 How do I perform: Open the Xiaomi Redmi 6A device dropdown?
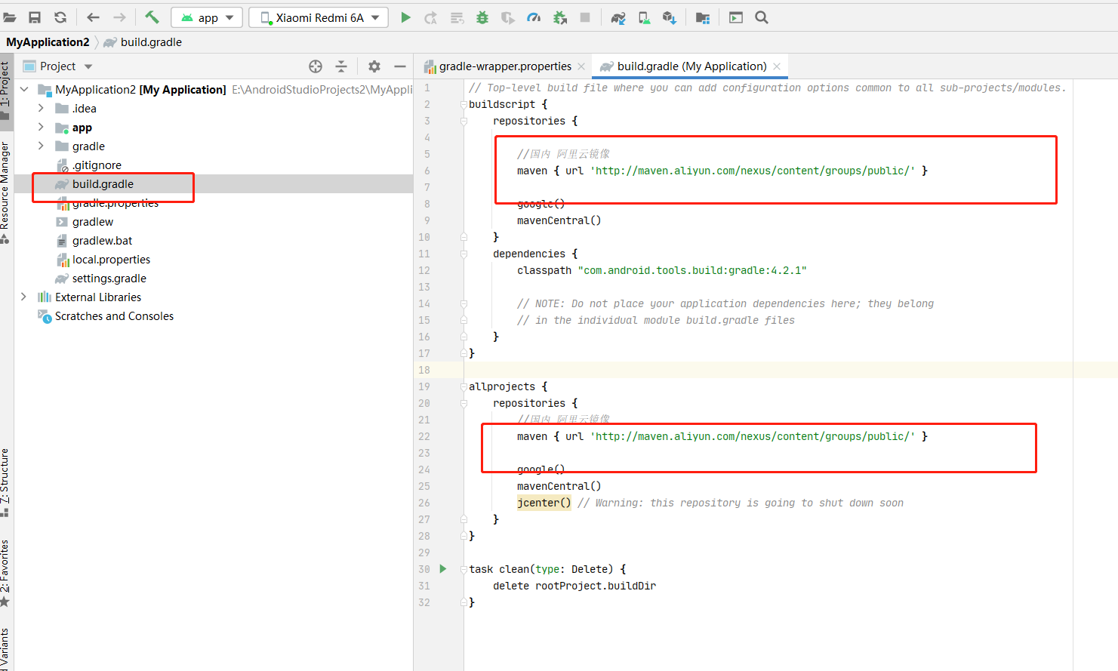click(x=319, y=17)
